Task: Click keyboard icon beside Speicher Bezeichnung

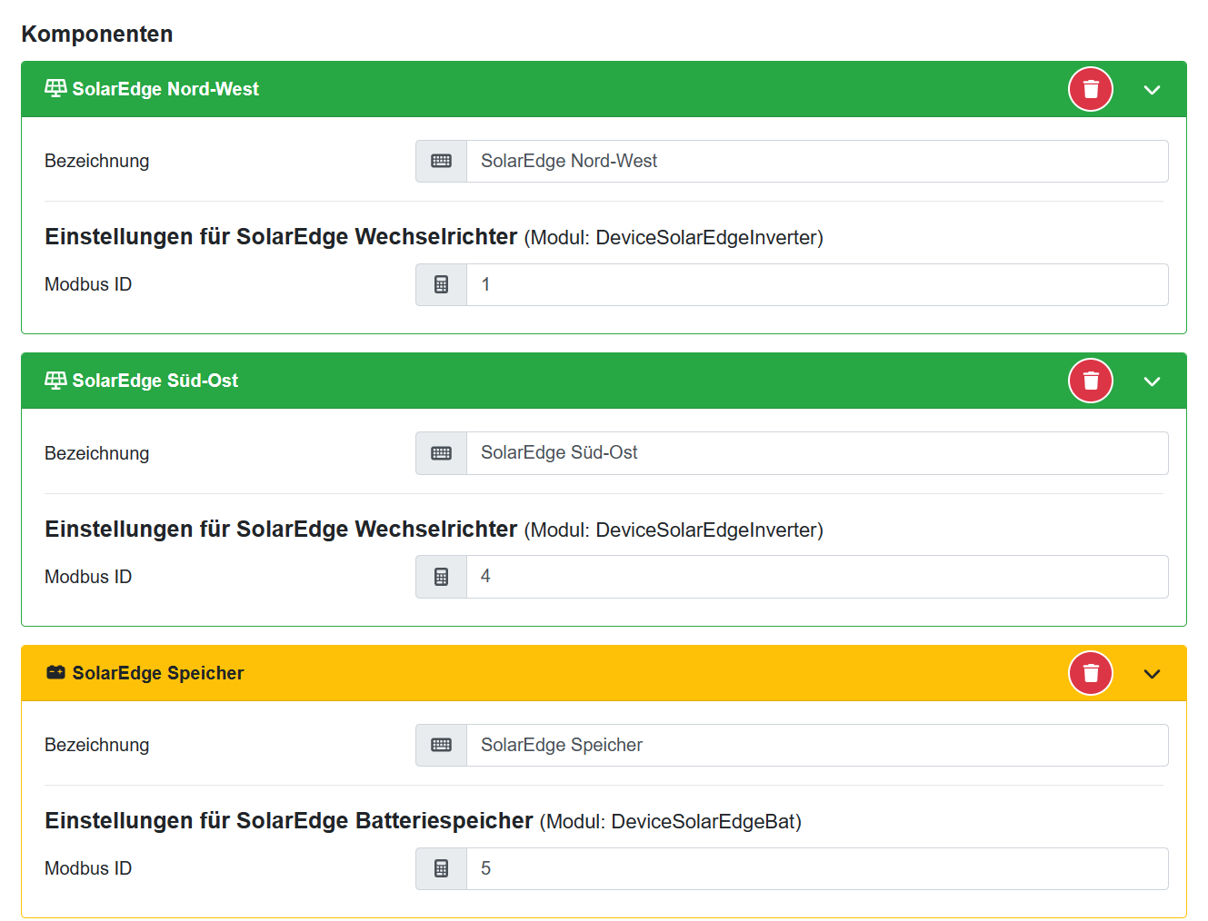Action: (442, 745)
